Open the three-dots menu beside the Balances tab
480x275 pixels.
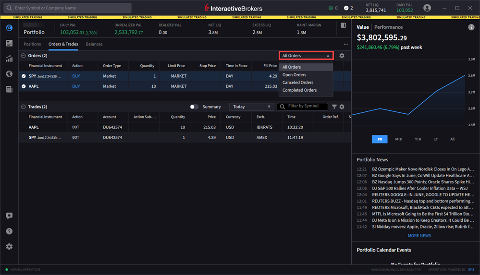point(345,44)
